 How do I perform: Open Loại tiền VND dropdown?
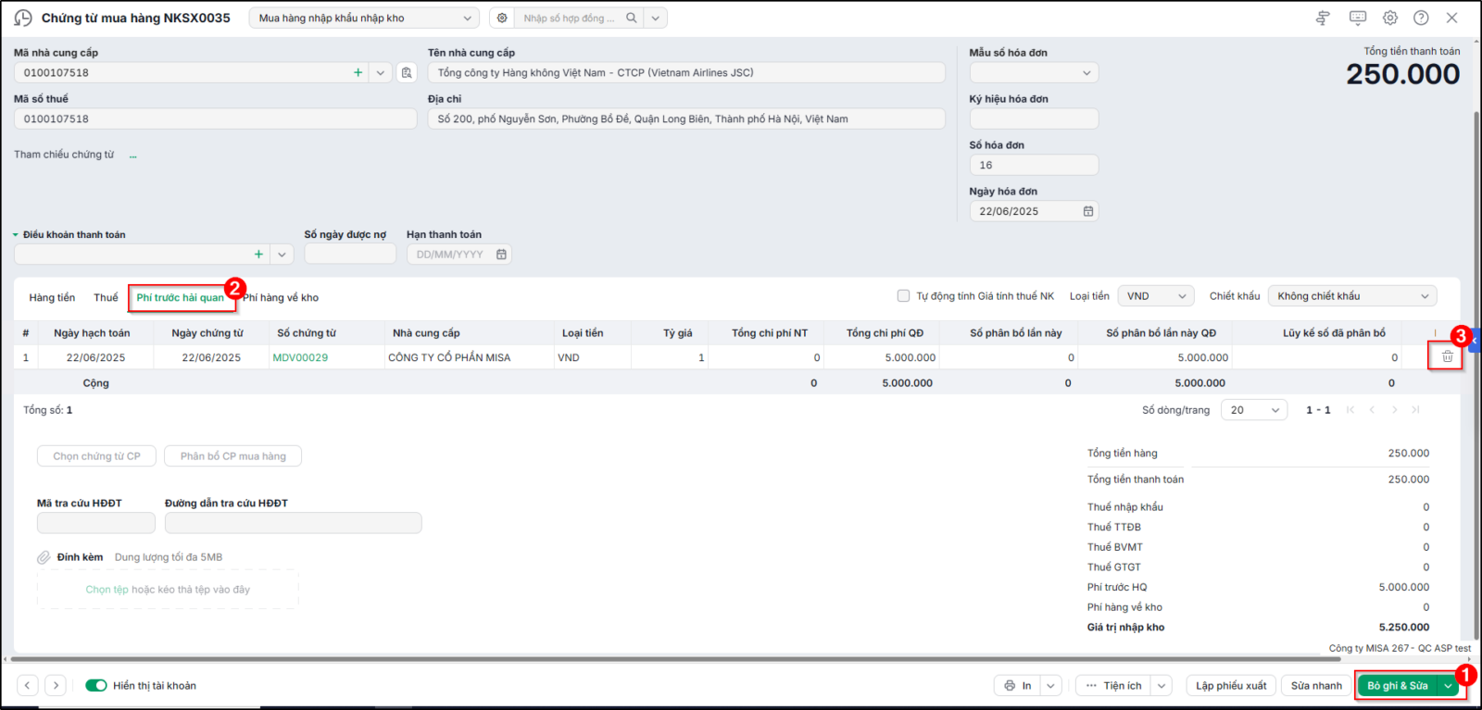tap(1155, 296)
